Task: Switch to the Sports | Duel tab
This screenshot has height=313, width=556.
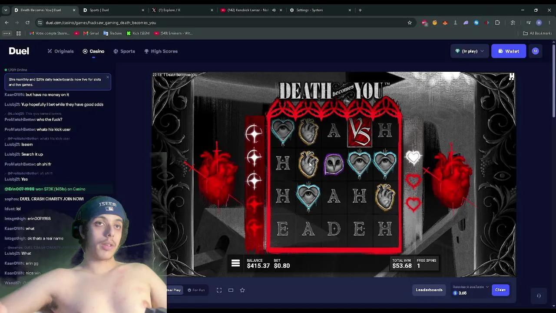Action: click(113, 10)
